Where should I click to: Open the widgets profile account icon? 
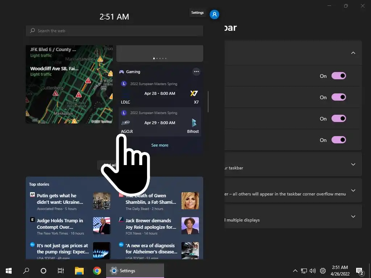click(x=214, y=14)
